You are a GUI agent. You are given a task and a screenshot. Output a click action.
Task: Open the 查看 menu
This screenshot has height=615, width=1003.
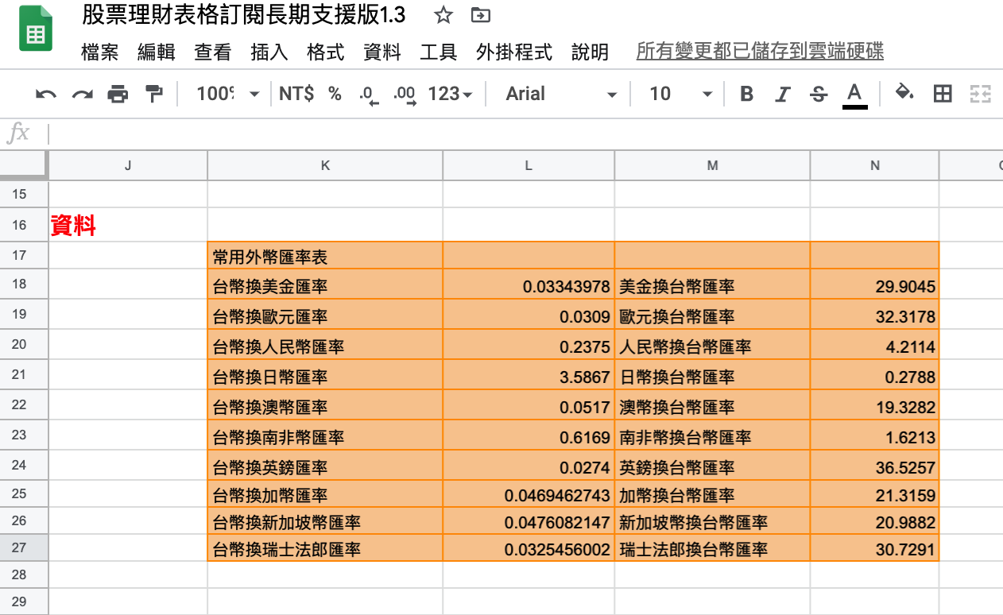tap(213, 52)
